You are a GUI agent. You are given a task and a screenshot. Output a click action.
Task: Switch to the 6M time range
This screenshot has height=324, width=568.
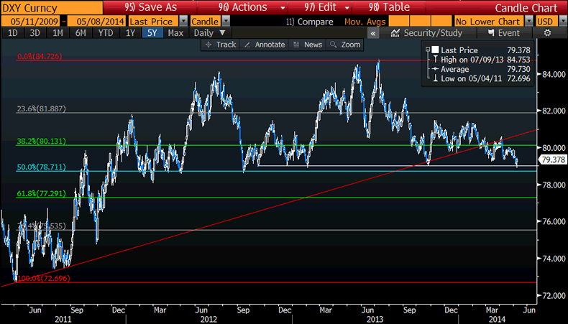tap(81, 33)
